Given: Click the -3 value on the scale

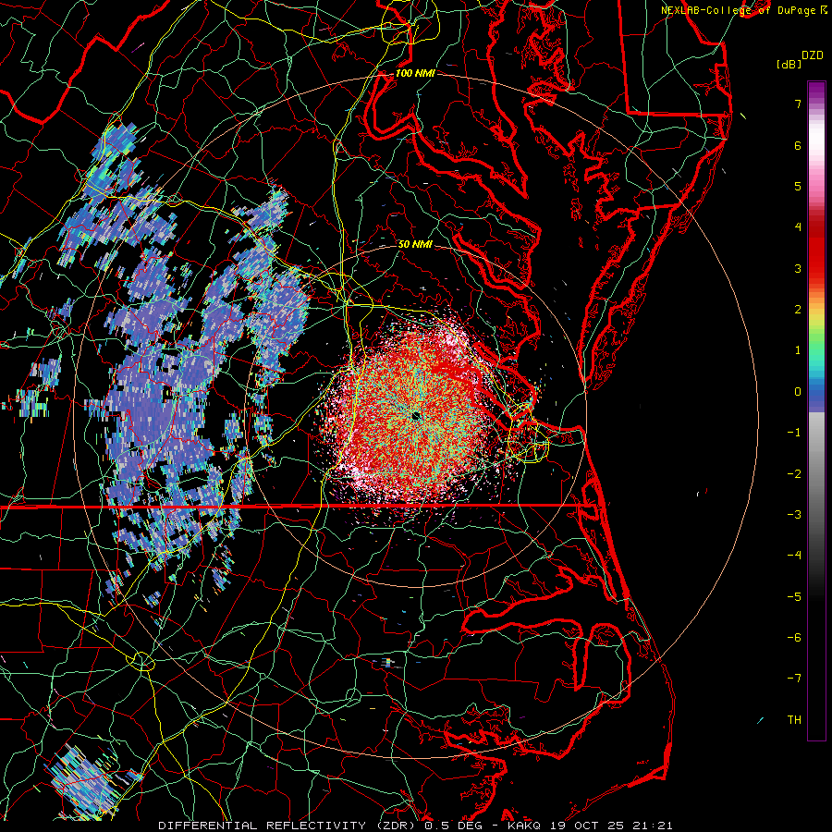Looking at the screenshot, I should point(794,515).
